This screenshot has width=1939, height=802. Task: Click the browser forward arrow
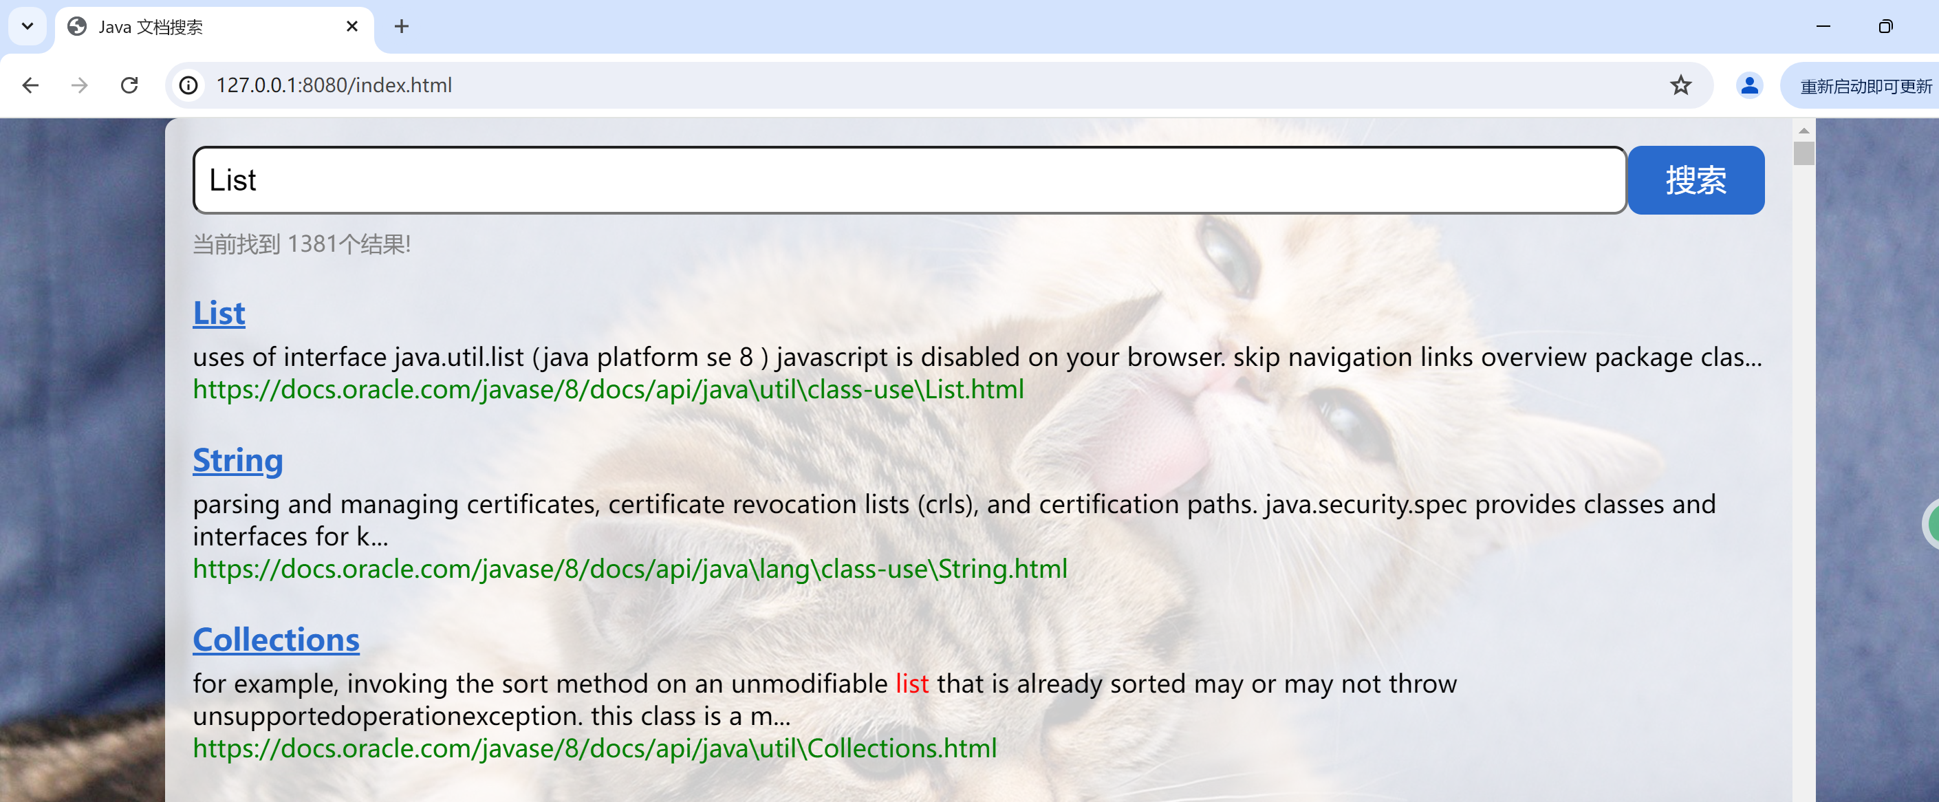79,85
